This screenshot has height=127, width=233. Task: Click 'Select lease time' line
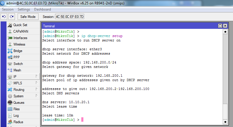tap(60, 106)
